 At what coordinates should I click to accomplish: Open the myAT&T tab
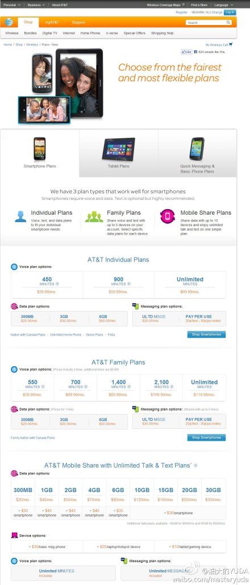click(x=52, y=22)
